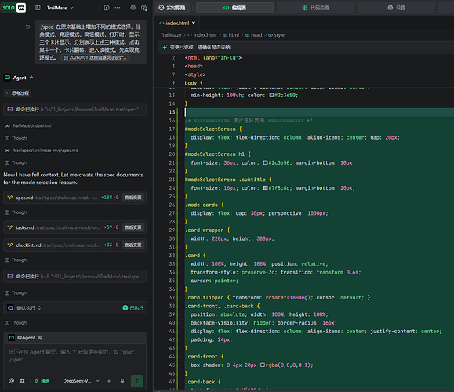Open the first 命令已执行 command entry
Viewport: 454px width, 392px height.
click(74, 110)
